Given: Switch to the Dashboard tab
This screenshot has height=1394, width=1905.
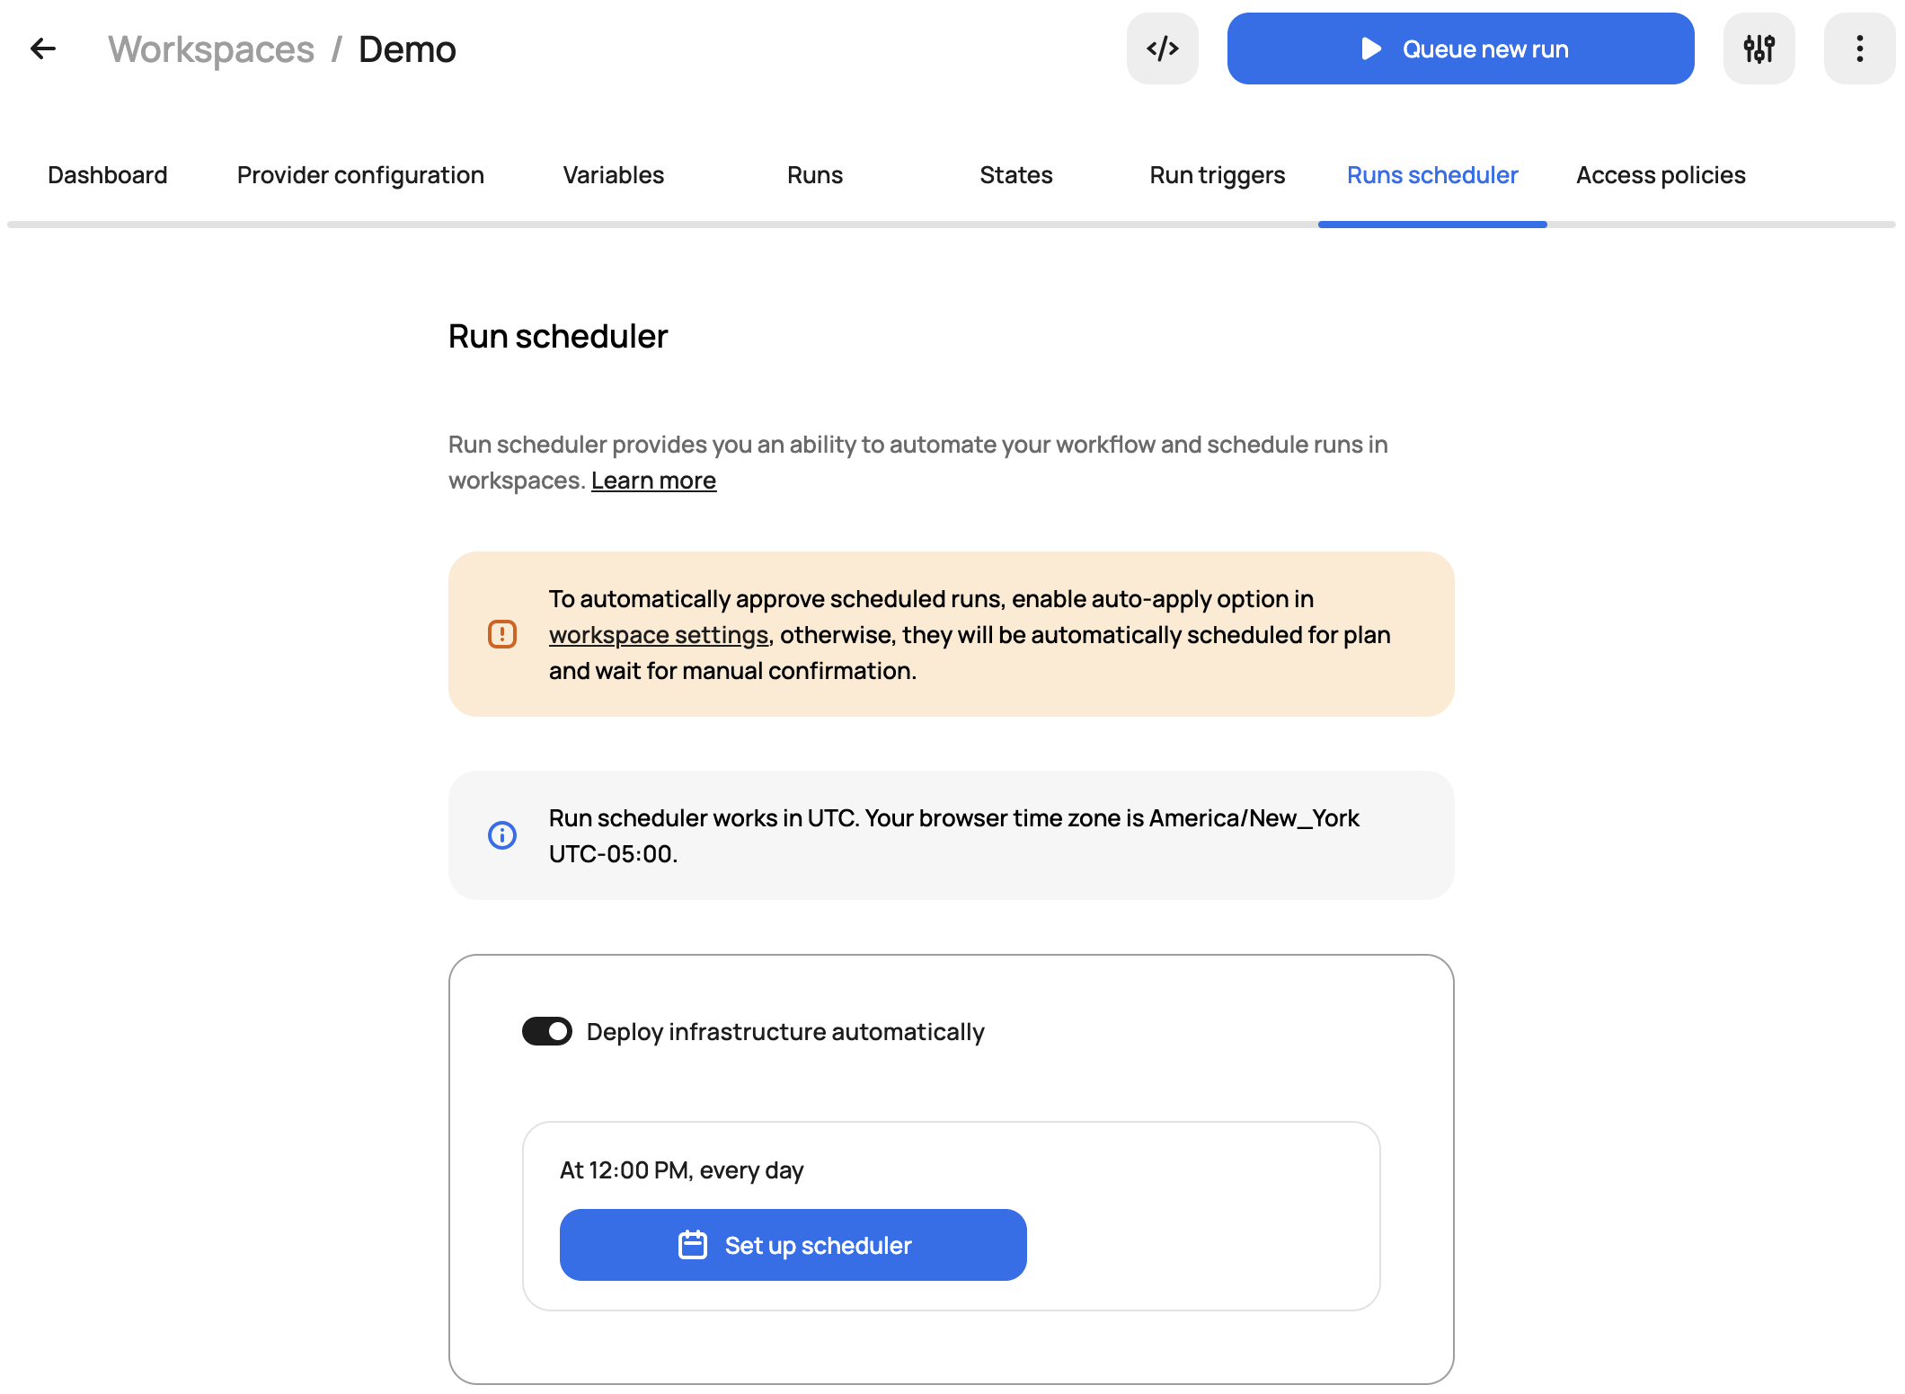Looking at the screenshot, I should coord(108,175).
